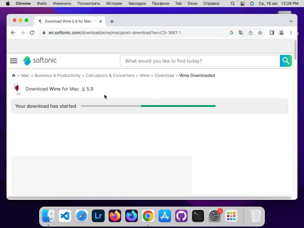The height and width of the screenshot is (228, 304).
Task: Click the Wine glass app icon
Action: point(17,89)
